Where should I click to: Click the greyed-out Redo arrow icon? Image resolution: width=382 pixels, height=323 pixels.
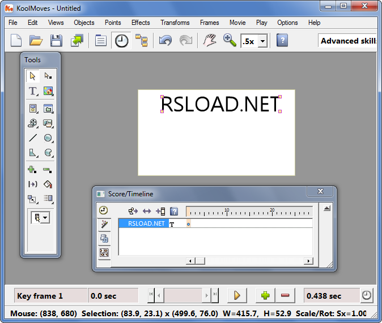pyautogui.click(x=186, y=40)
